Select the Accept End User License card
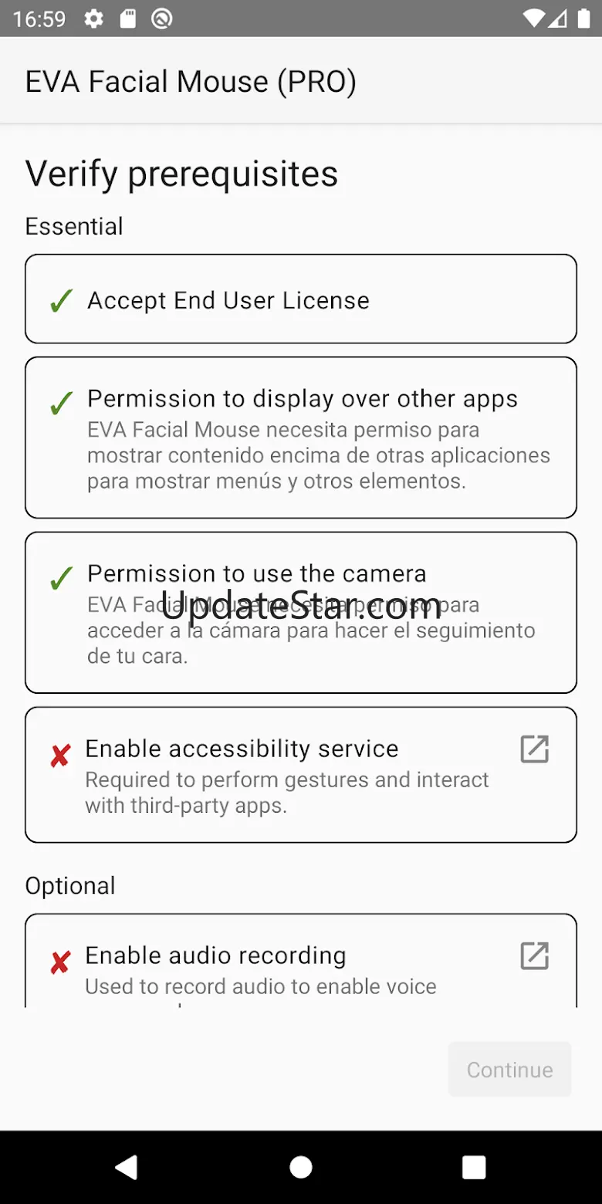This screenshot has height=1204, width=602. pos(301,299)
